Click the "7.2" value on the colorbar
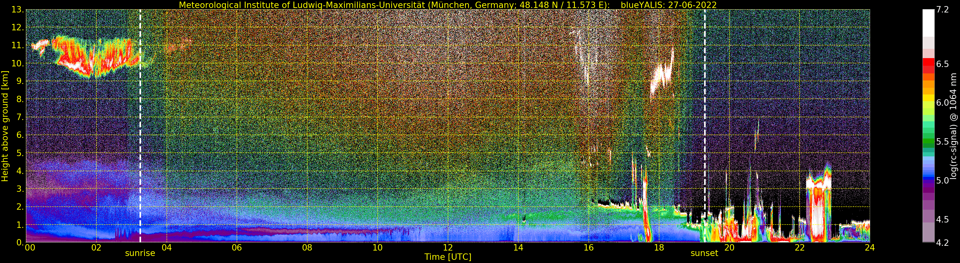Screen dimensions: 960x263 (942, 10)
